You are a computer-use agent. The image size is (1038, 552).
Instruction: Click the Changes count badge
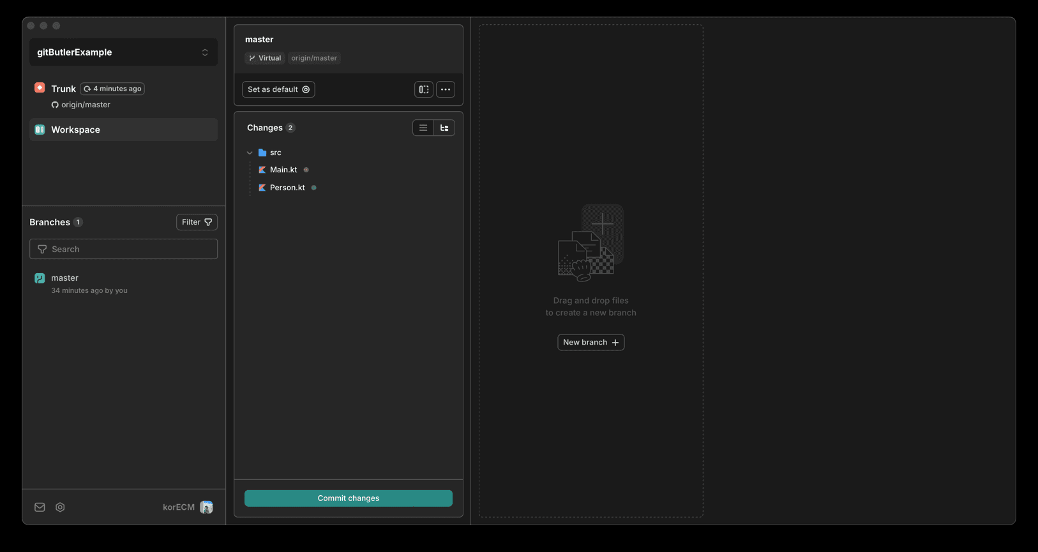pos(290,128)
